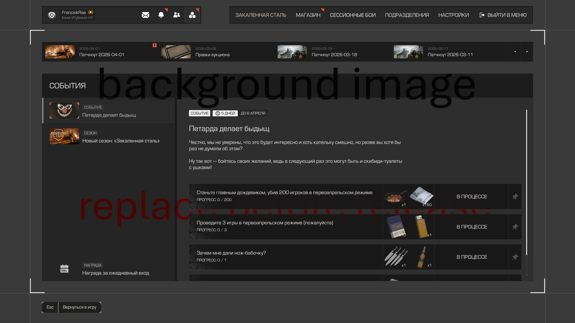Open Настройки menu
This screenshot has width=575, height=323.
tap(453, 15)
